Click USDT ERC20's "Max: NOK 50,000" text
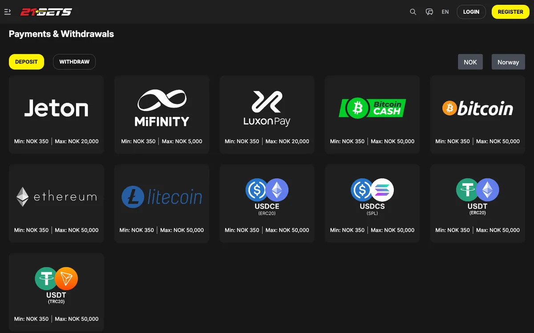This screenshot has height=333, width=534. coord(498,230)
